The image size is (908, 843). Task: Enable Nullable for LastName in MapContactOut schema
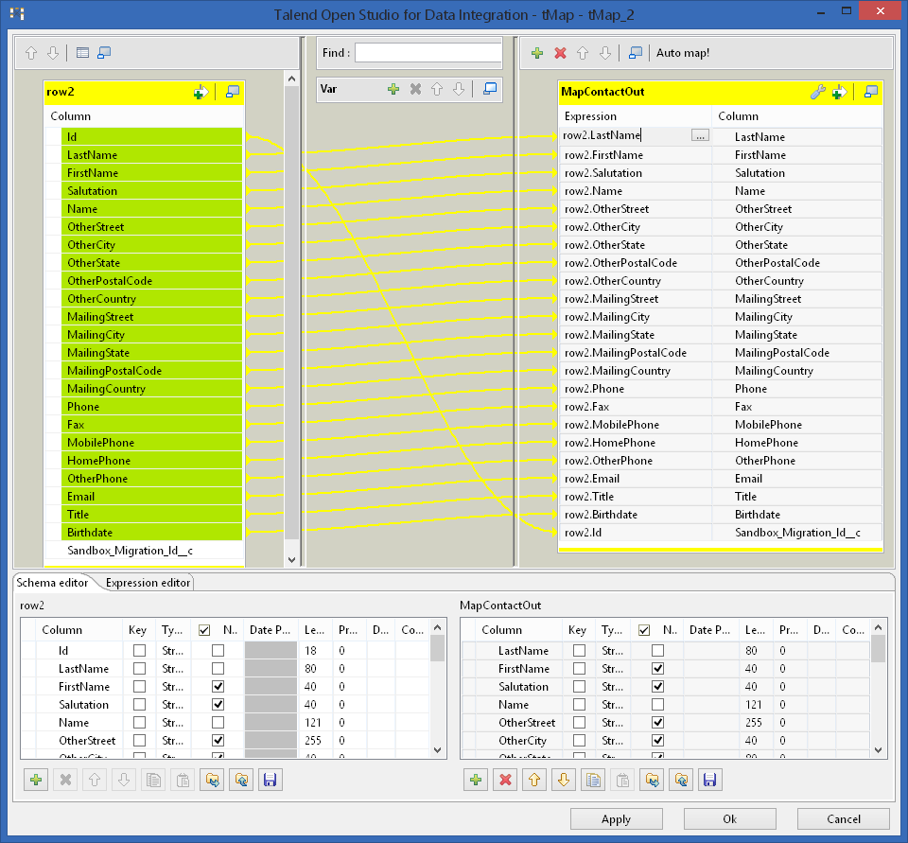pyautogui.click(x=657, y=651)
